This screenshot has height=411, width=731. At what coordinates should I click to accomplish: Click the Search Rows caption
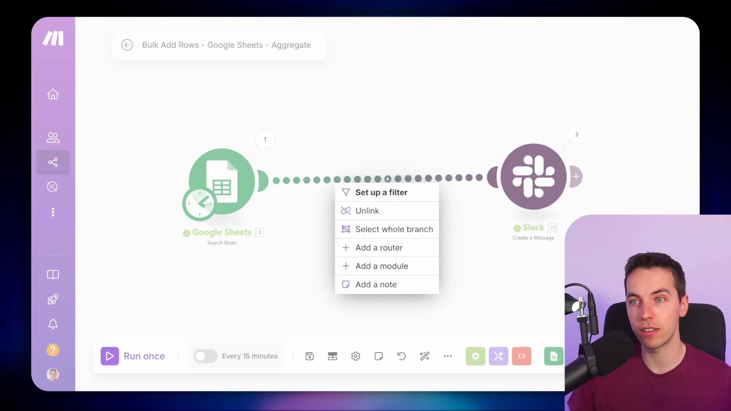[x=222, y=243]
